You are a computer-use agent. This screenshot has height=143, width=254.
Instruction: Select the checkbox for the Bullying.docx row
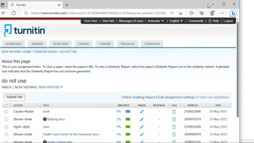click(x=6, y=119)
